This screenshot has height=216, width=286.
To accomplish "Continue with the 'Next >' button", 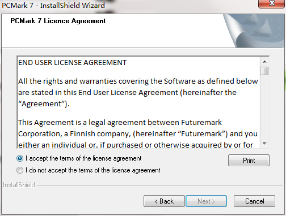I will coord(206,201).
